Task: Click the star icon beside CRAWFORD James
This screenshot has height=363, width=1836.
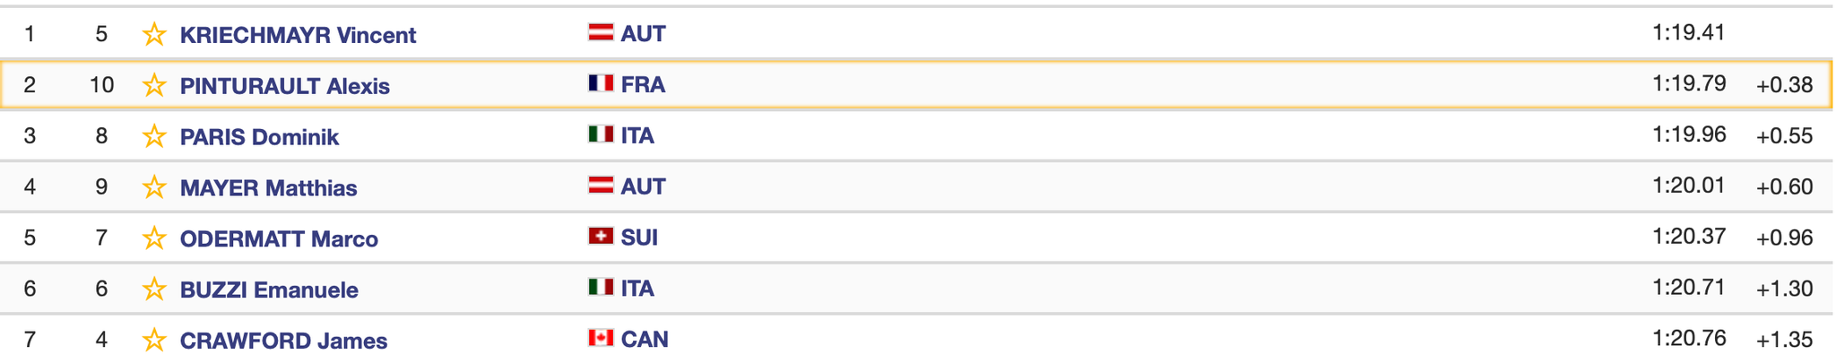Action: (154, 341)
